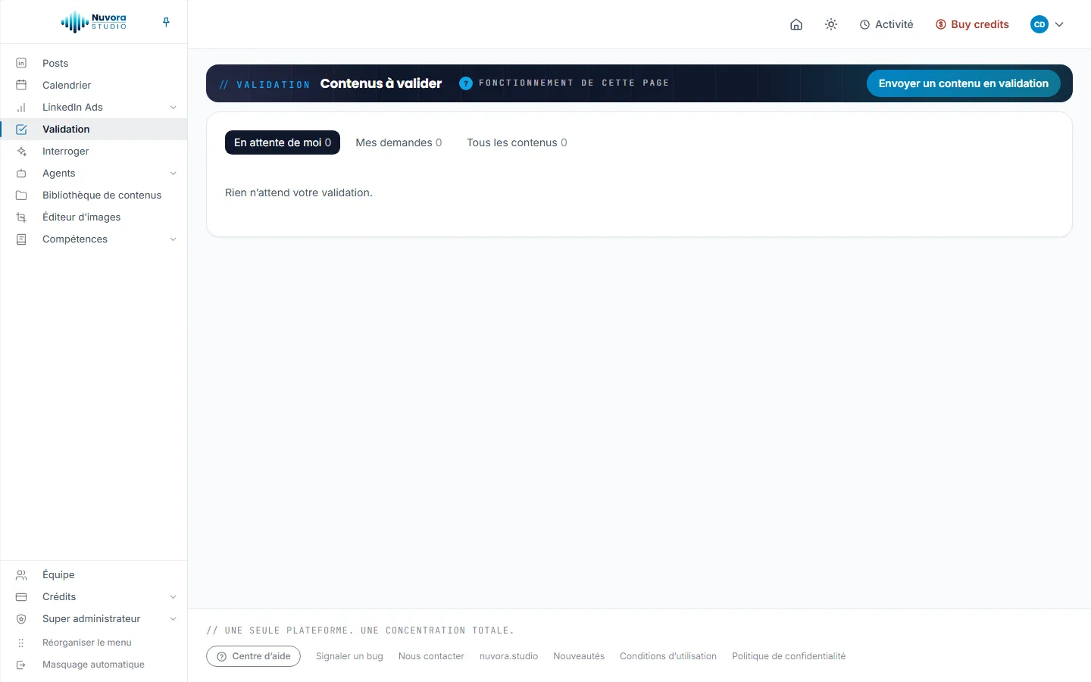The image size is (1091, 682).
Task: Click Nous contacter link
Action: (x=431, y=656)
